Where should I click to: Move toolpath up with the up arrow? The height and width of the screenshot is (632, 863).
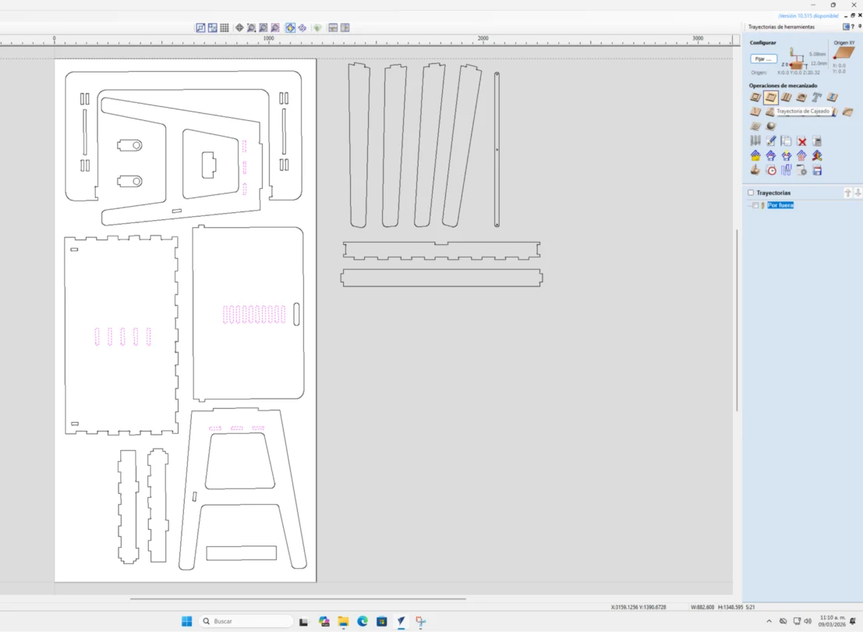(847, 192)
